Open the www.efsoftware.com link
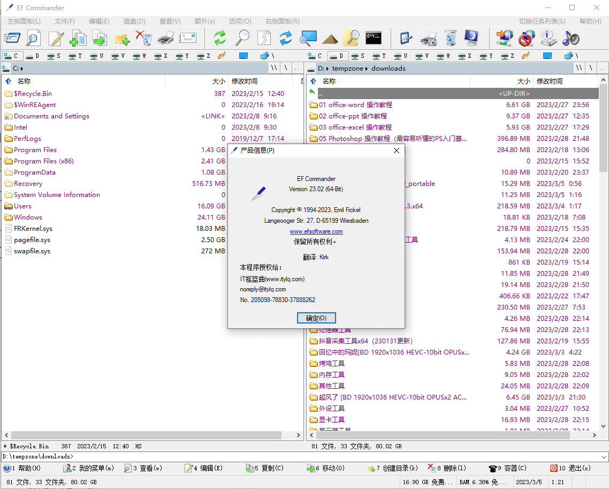Screen dimensions: 609x489 (x=316, y=231)
